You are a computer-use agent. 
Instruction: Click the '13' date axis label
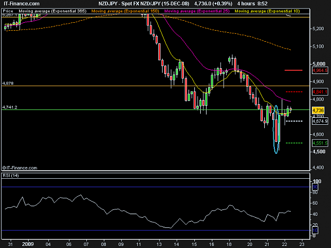click(159, 244)
